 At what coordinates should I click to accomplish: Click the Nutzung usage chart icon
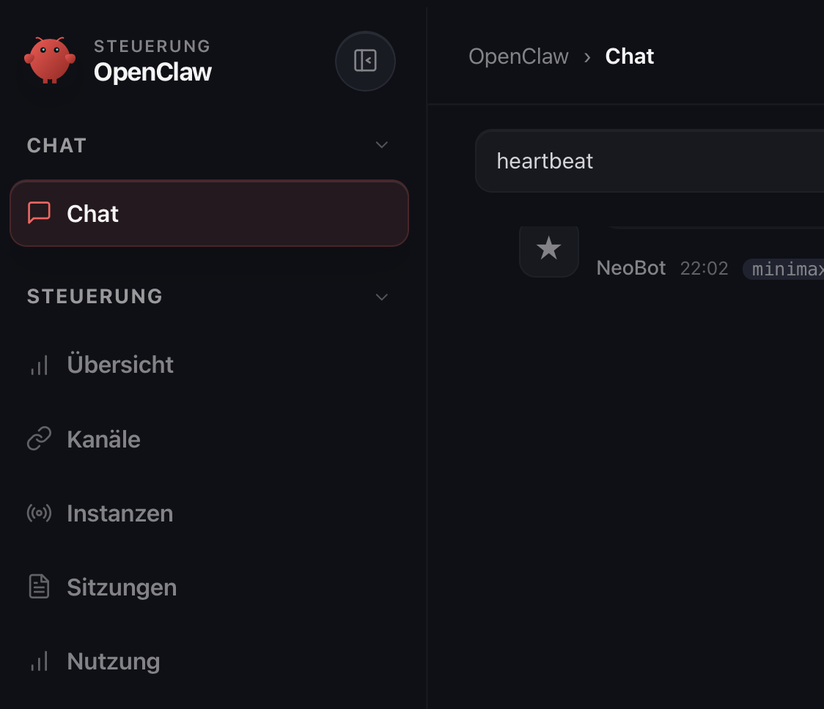point(39,661)
